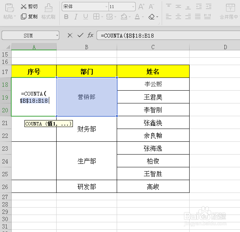
Task: Click the cell with 高峻
Action: 153,186
